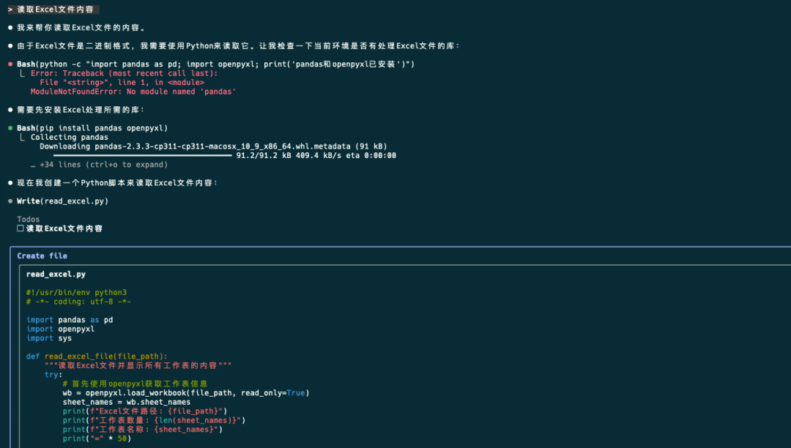Expand the hidden +34 lines output

coord(103,165)
